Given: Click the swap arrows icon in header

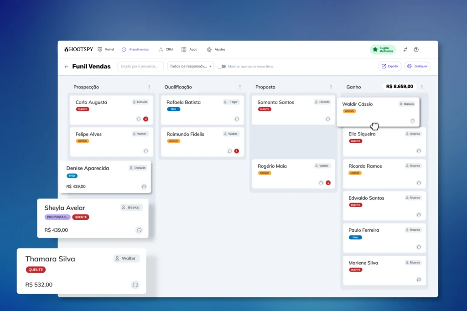Looking at the screenshot, I should pos(405,49).
